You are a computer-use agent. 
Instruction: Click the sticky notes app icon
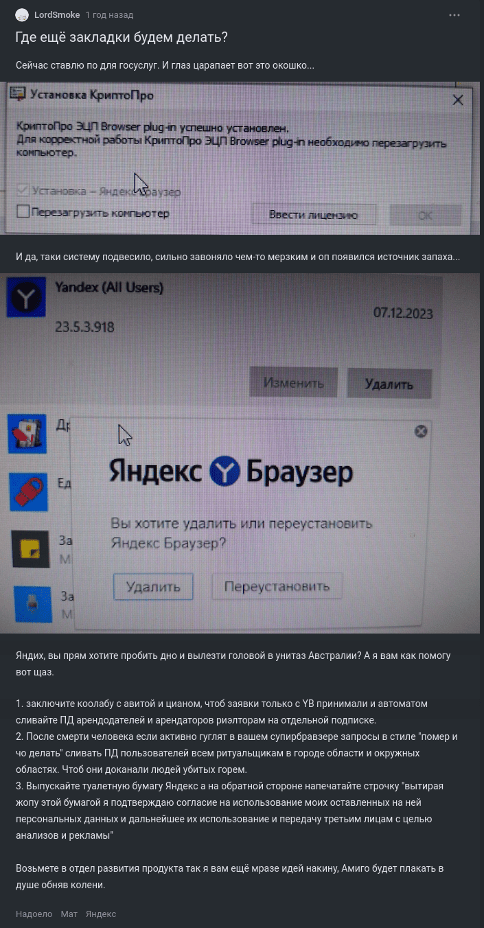(30, 549)
